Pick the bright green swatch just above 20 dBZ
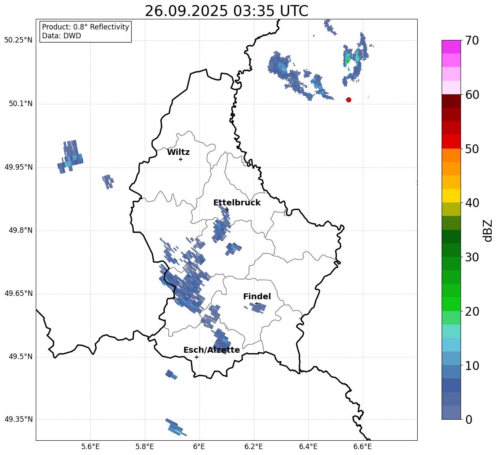 tap(451, 304)
